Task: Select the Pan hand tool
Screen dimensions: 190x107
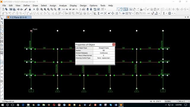Action: pyautogui.click(x=59, y=9)
